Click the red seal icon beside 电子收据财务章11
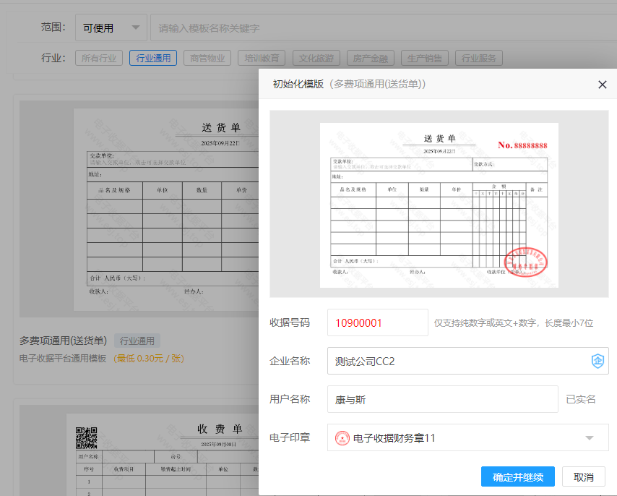This screenshot has height=496, width=617. (342, 438)
